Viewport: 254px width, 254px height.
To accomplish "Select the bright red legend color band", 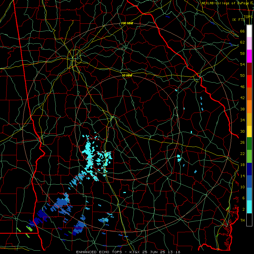I will click(249, 81).
